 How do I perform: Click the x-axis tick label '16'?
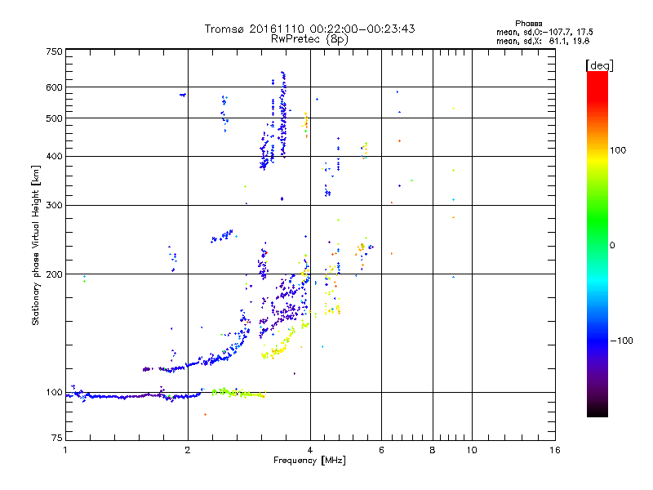(555, 450)
